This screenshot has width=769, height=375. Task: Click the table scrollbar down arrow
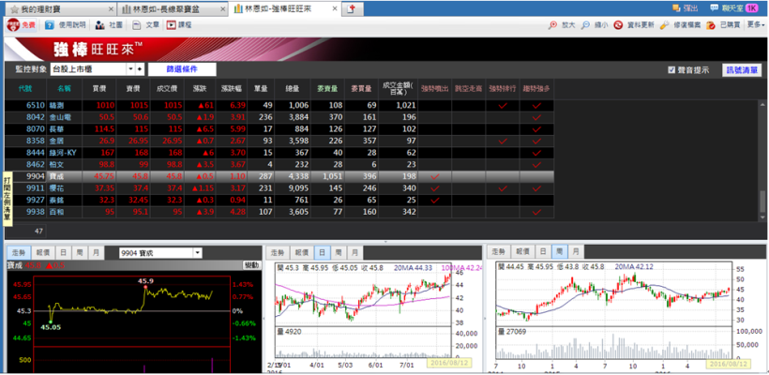pyautogui.click(x=762, y=217)
